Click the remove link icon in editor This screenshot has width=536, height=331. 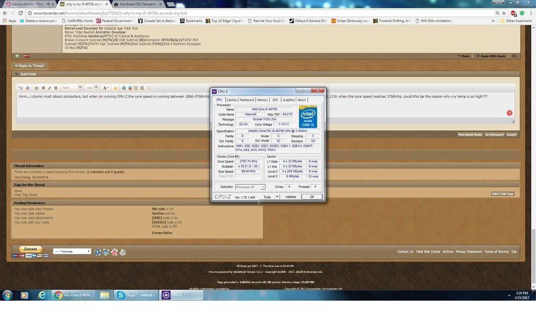pos(130,88)
